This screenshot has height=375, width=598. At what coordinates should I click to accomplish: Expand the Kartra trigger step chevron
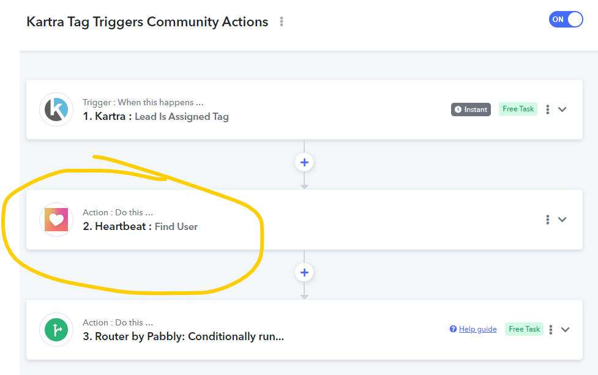coord(562,110)
